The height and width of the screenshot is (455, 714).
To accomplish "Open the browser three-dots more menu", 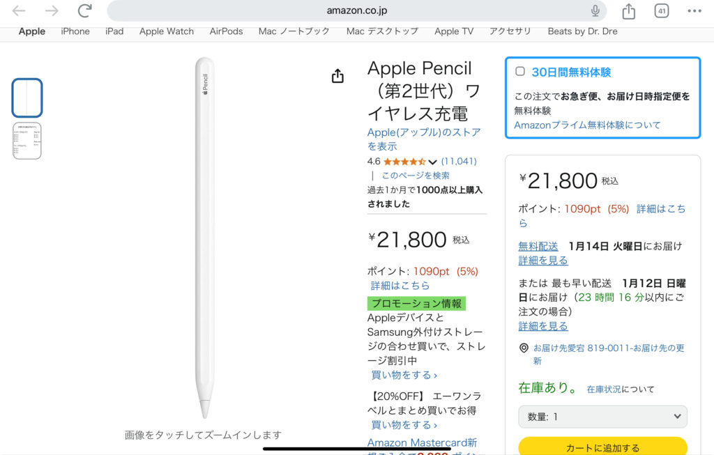I will pos(694,11).
